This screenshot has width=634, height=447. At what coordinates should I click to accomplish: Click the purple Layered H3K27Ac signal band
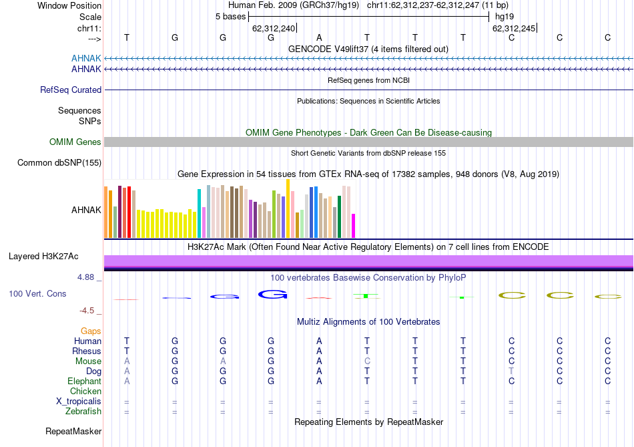369,262
